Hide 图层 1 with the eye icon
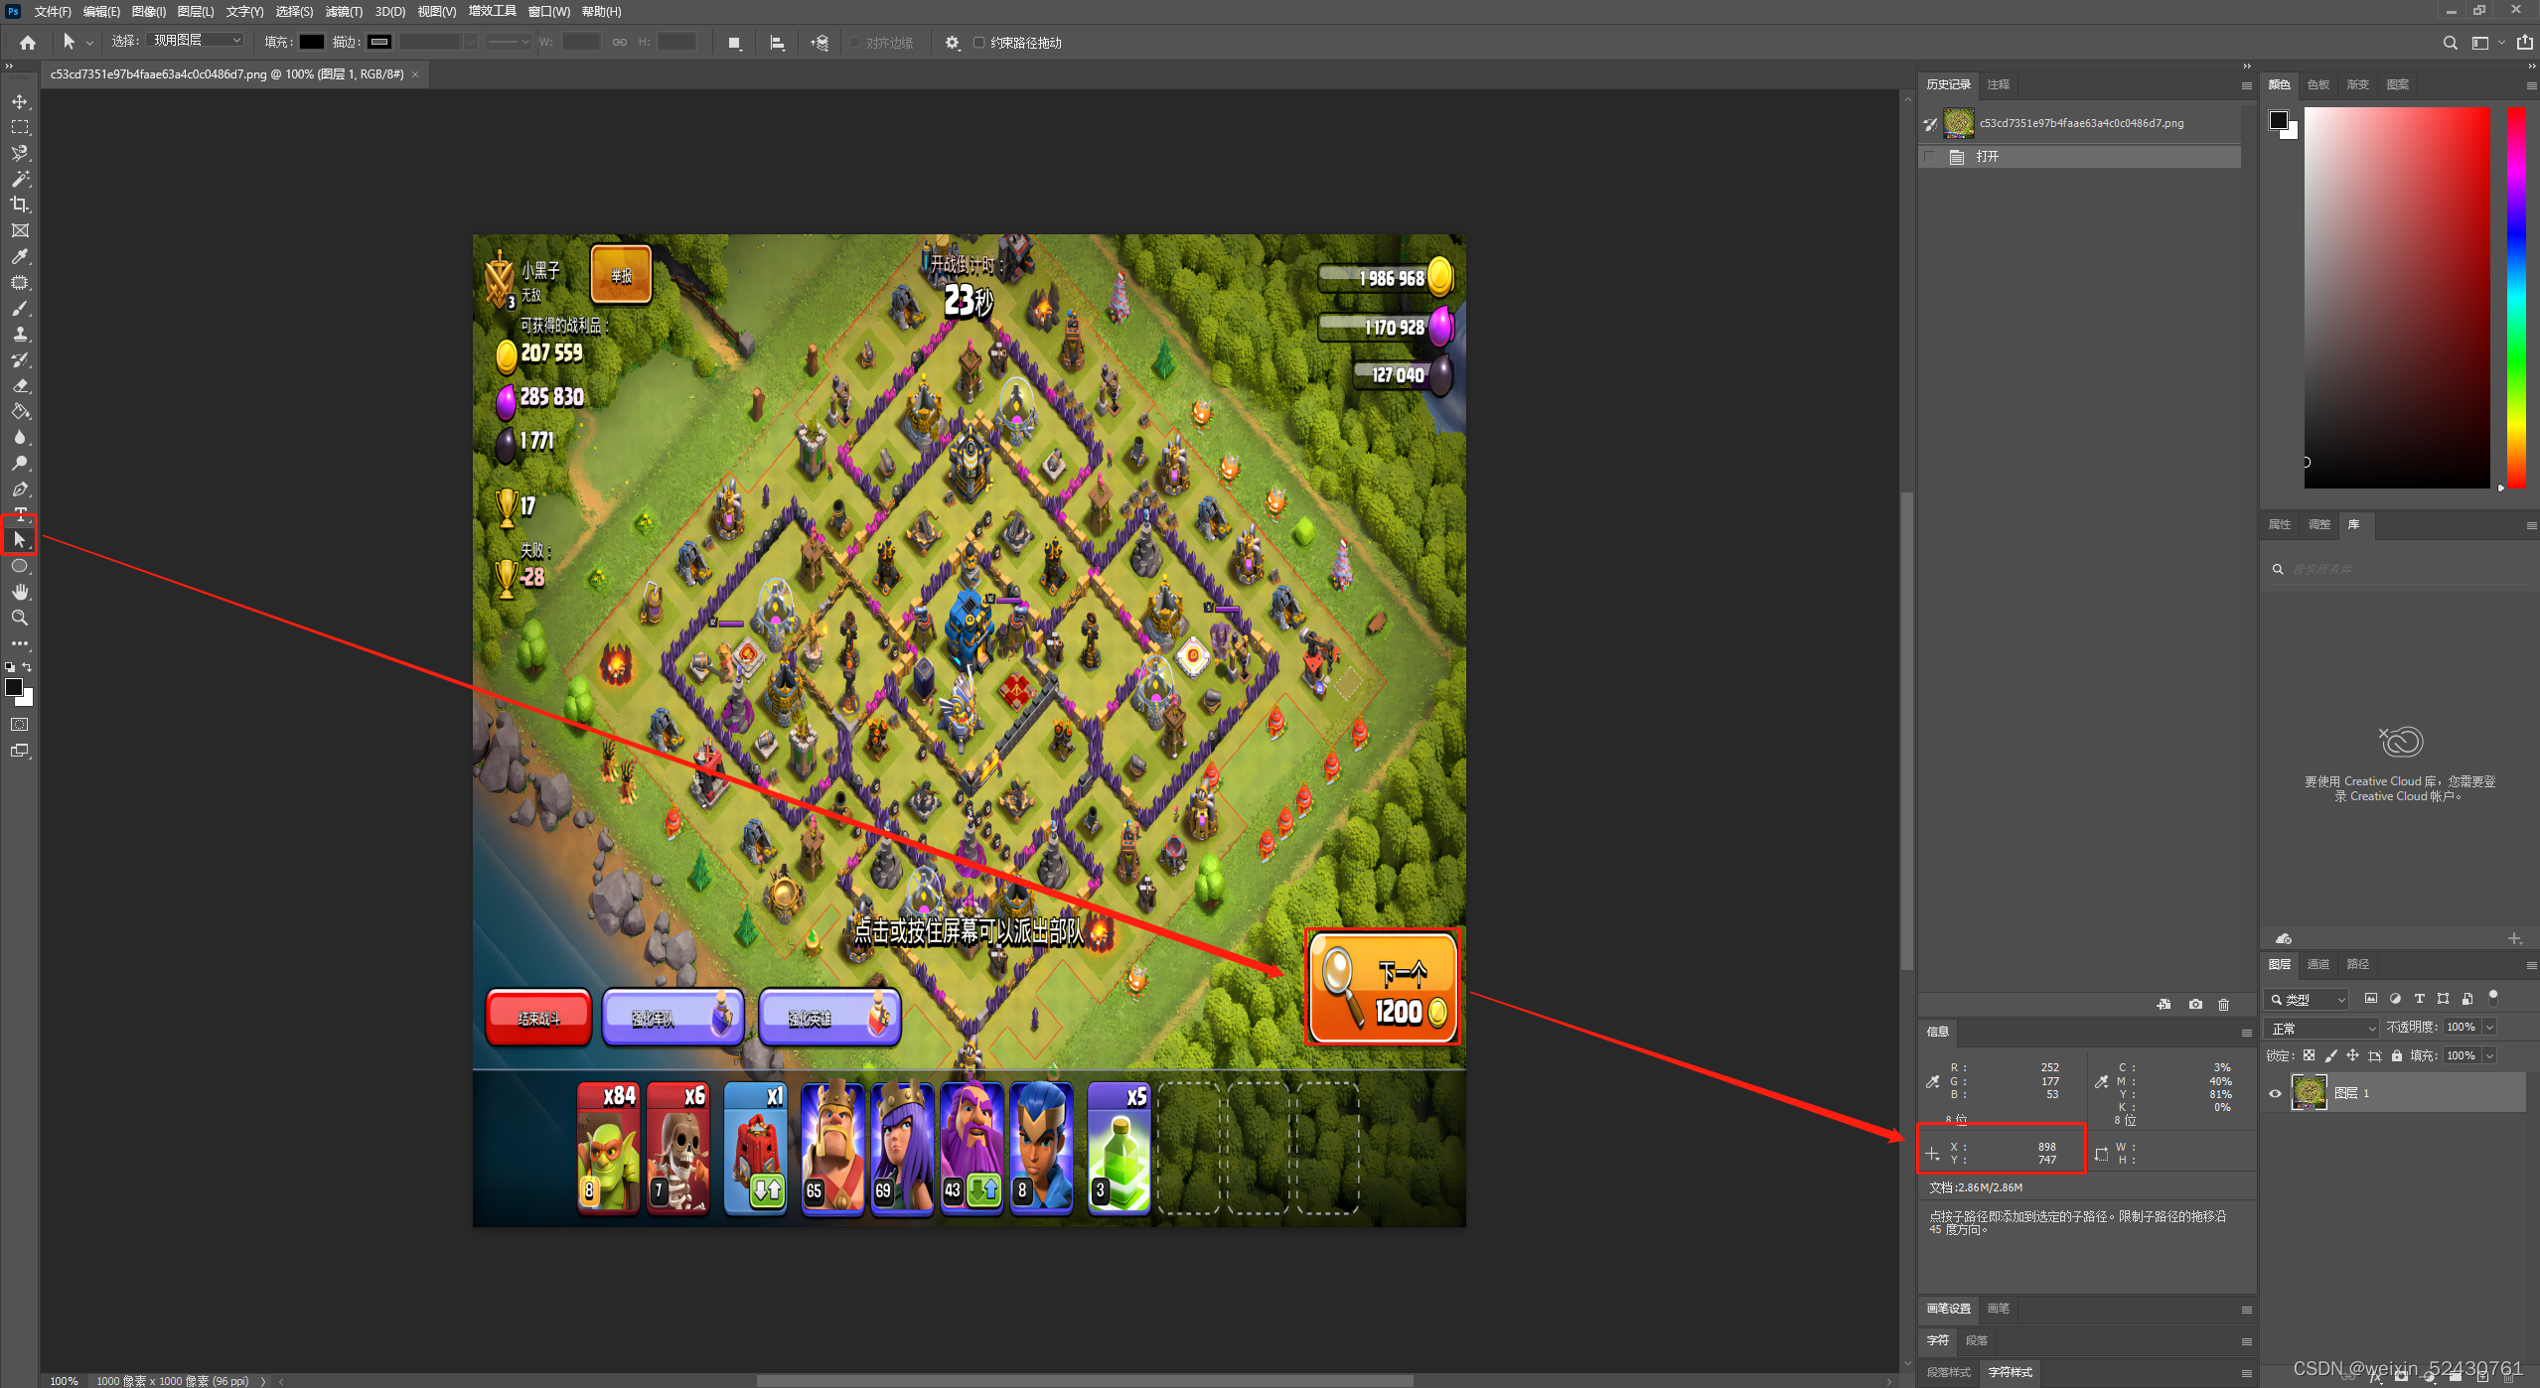Viewport: 2540px width, 1388px height. coord(2275,1093)
